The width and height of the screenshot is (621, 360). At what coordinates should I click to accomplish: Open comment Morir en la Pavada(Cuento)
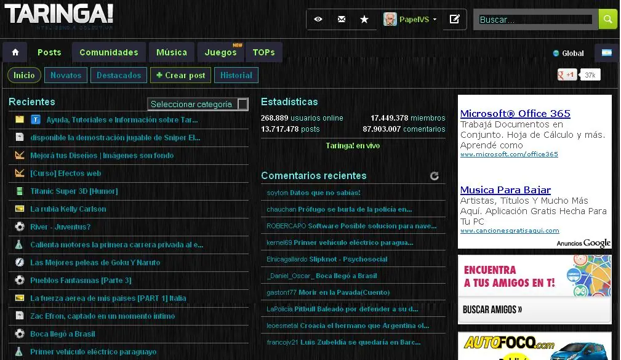coord(344,292)
